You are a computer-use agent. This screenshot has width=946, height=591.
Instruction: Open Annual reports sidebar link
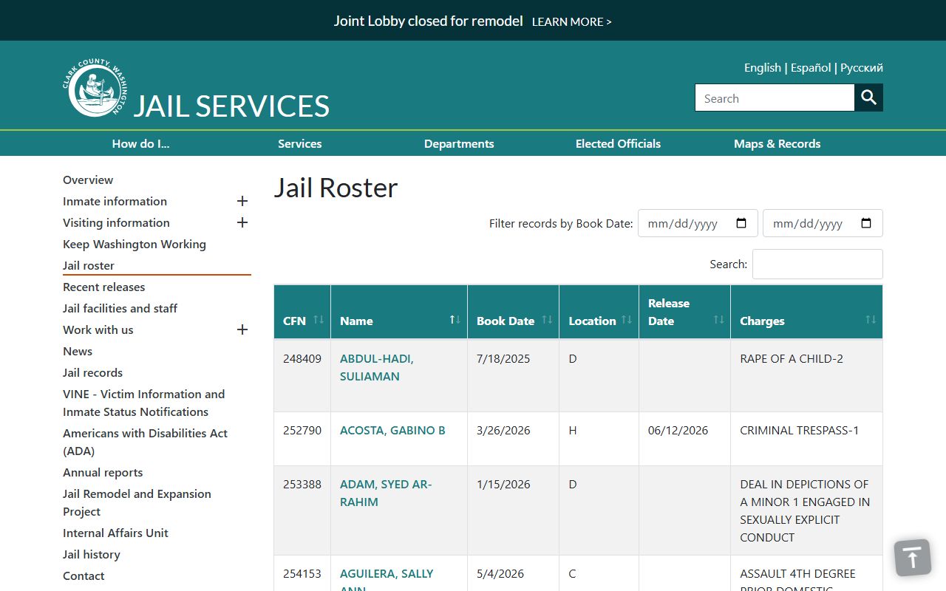click(x=103, y=472)
